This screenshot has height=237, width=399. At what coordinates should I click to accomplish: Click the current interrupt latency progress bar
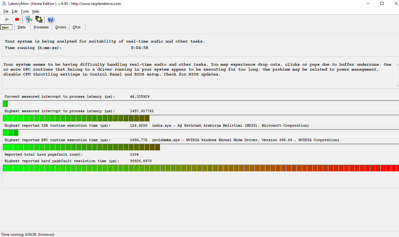click(x=201, y=104)
